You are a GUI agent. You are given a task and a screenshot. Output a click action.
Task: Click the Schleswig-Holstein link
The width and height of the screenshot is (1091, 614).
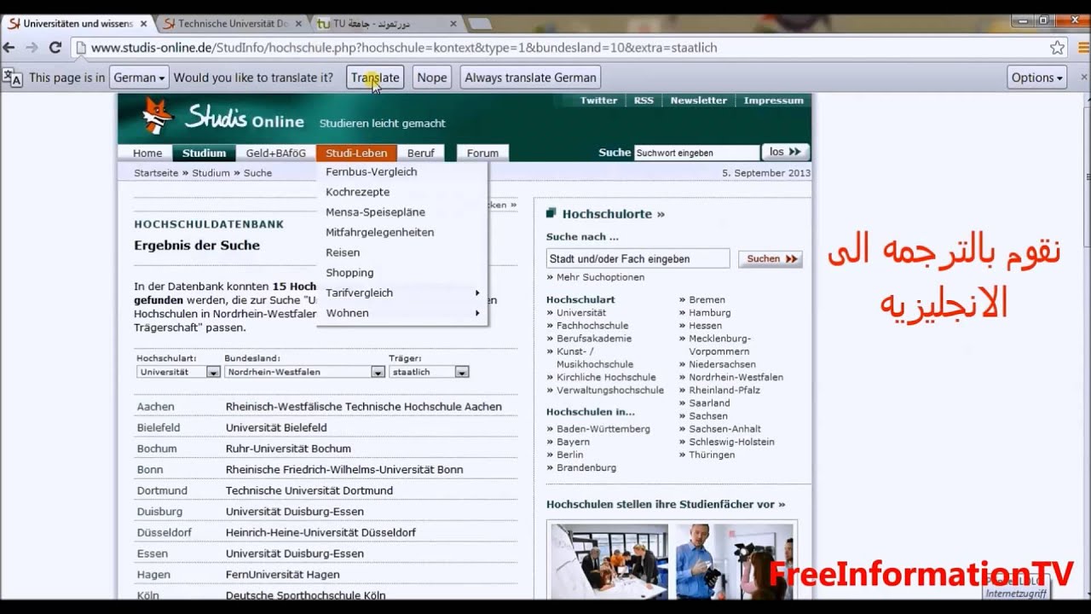coord(731,442)
